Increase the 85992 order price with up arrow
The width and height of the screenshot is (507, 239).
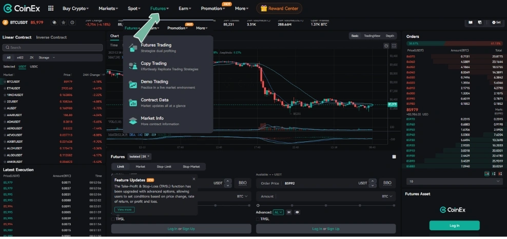[x=373, y=181]
